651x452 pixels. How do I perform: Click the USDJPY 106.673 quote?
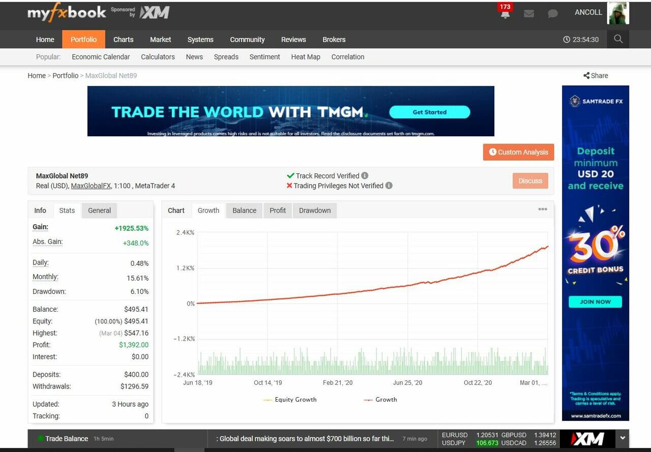(470, 443)
